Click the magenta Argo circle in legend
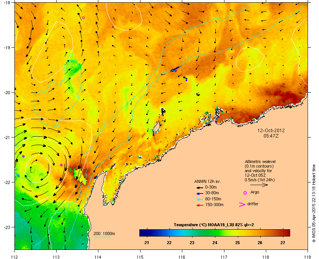The height and width of the screenshot is (259, 319). (x=245, y=193)
